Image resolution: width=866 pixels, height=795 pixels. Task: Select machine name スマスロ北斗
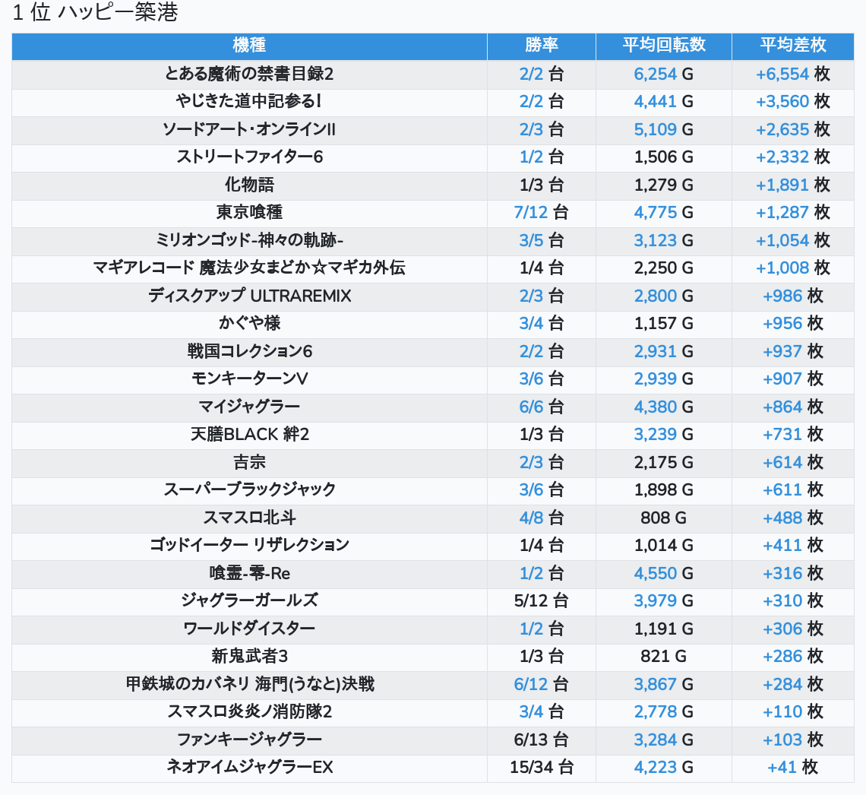pos(249,518)
